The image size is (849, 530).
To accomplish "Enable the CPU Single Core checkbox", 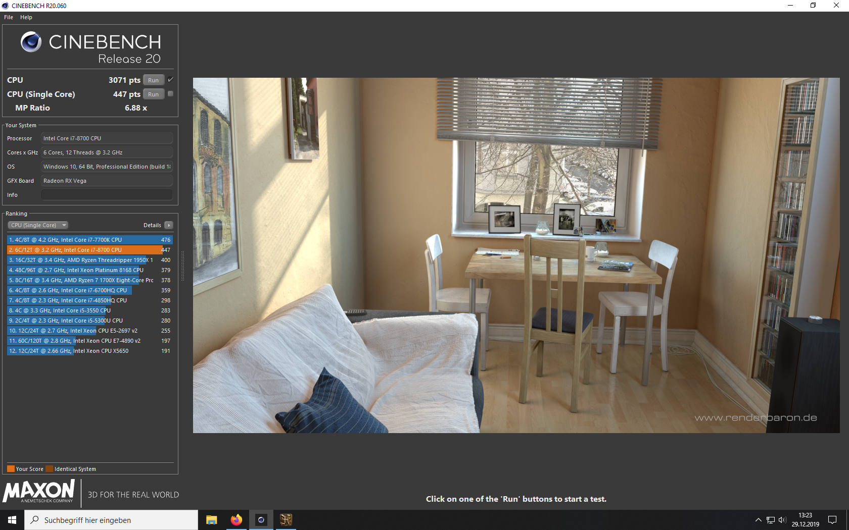I will pos(170,94).
